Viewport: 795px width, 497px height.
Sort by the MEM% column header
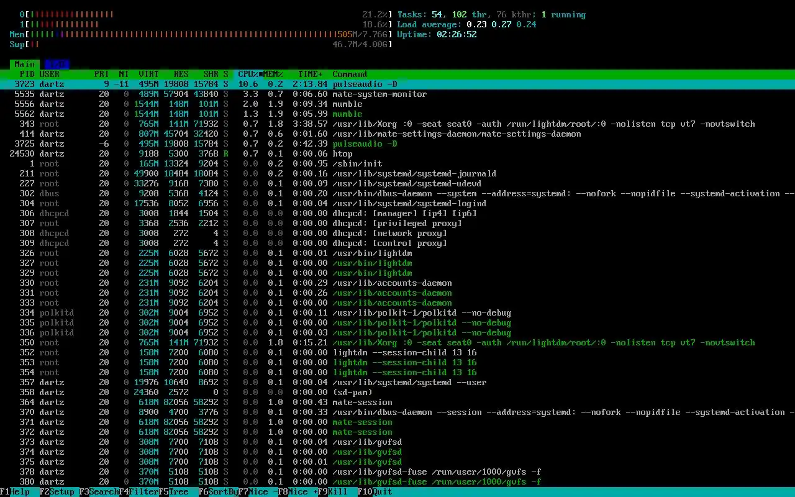point(273,74)
